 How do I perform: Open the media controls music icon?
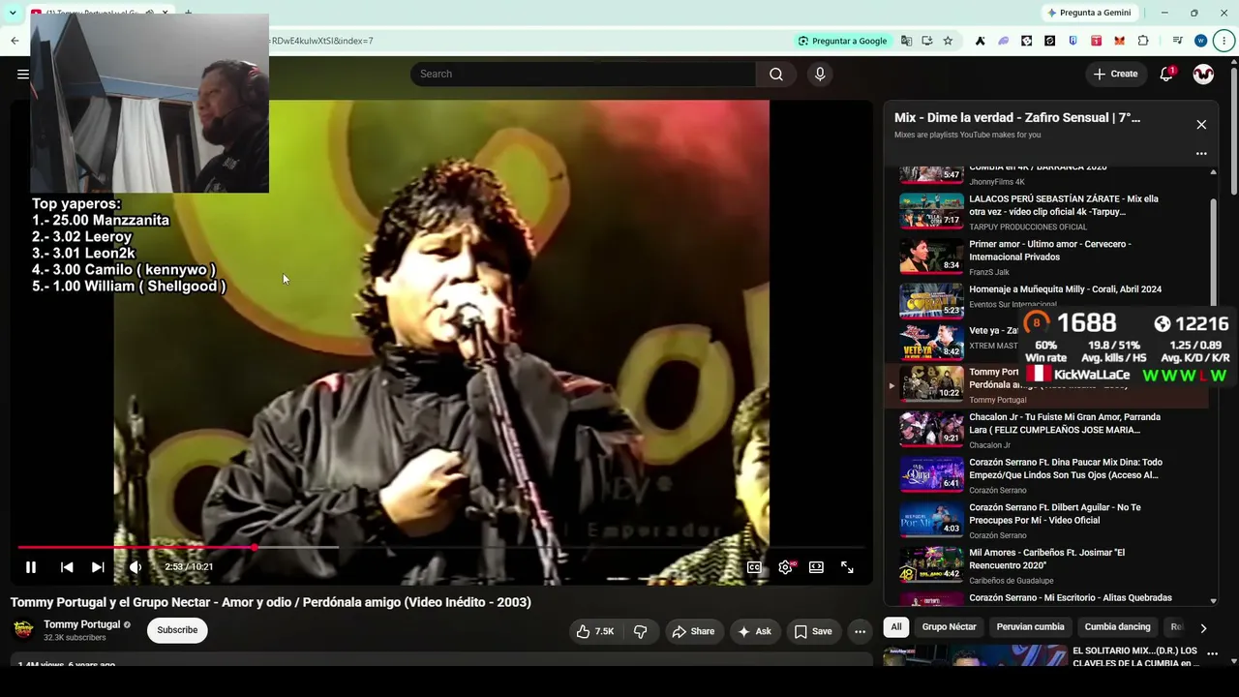tap(1177, 41)
